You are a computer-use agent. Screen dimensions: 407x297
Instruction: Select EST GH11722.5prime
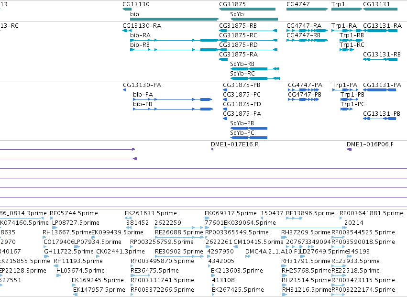46,256
